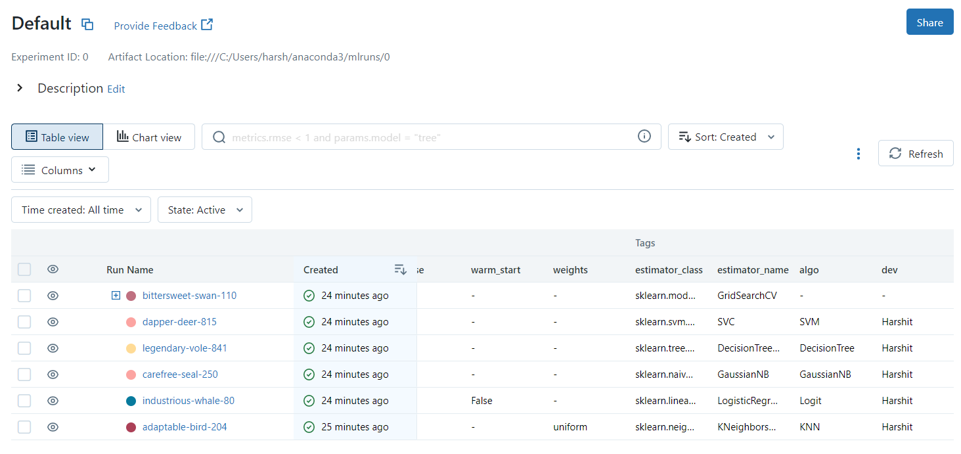Viewport: 961px width, 454px height.
Task: Click the color dot beside carefree-seal-250
Action: 131,374
